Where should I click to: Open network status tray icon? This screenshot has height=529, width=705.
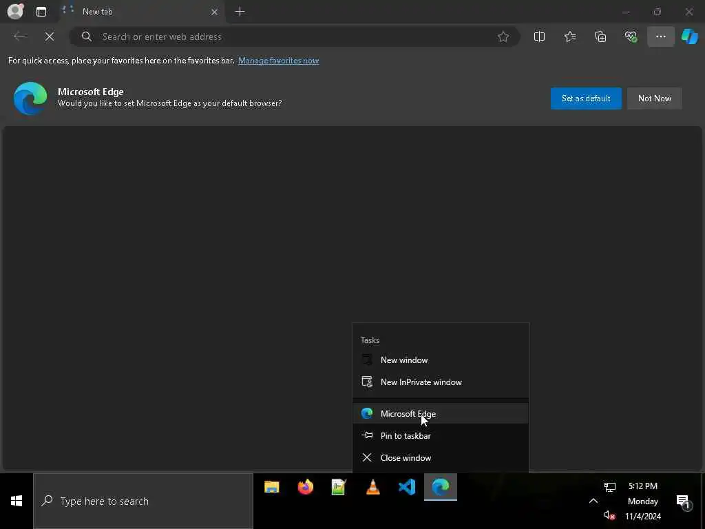[x=610, y=487]
